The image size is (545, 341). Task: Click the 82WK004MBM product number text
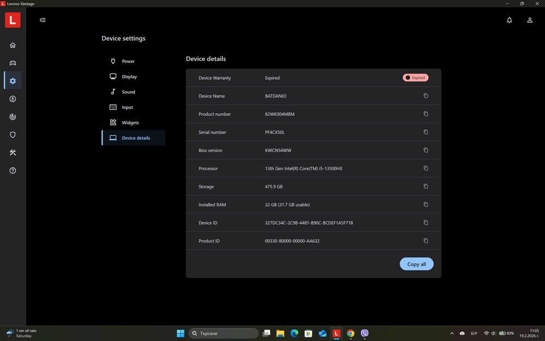(280, 114)
